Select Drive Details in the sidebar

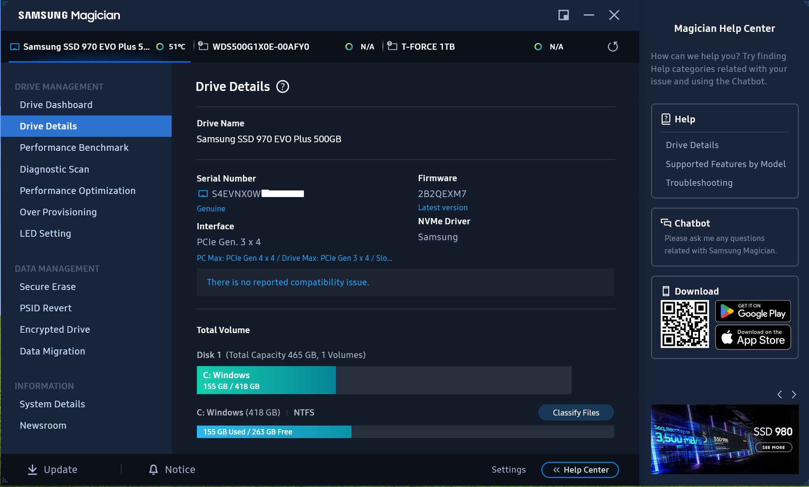(86, 126)
